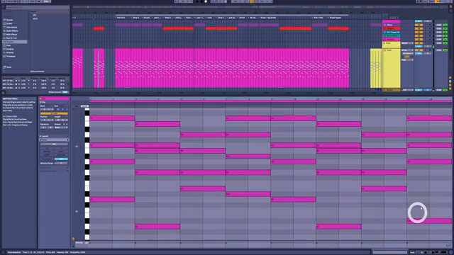454x255 pixels.
Task: Click the Invert notes button
Action: [x=61, y=152]
